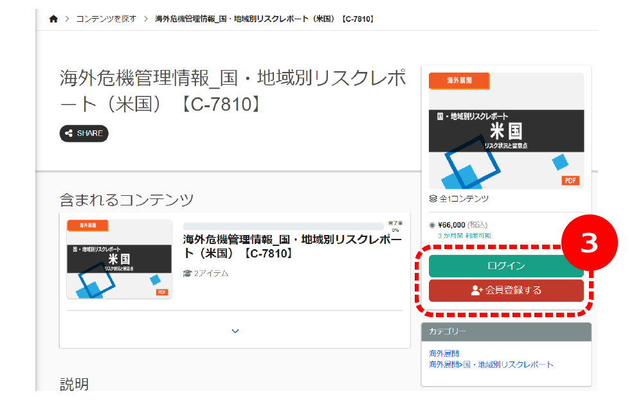Open the large 米国 report thumbnail in the sidebar
Image resolution: width=643 pixels, height=418 pixels.
(507, 130)
